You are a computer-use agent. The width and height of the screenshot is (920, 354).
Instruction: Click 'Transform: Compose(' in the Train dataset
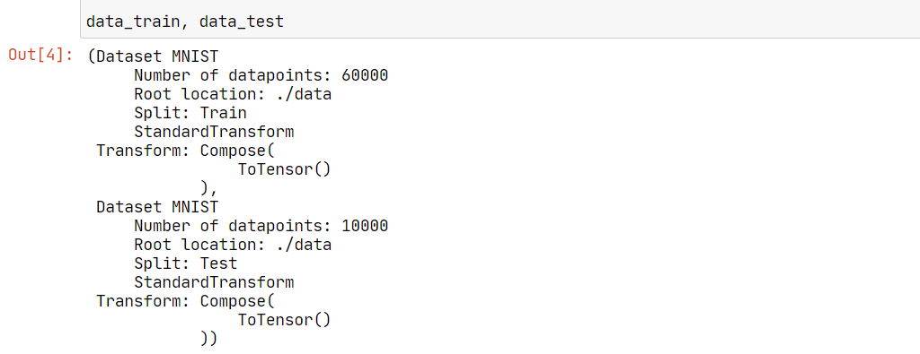(185, 151)
